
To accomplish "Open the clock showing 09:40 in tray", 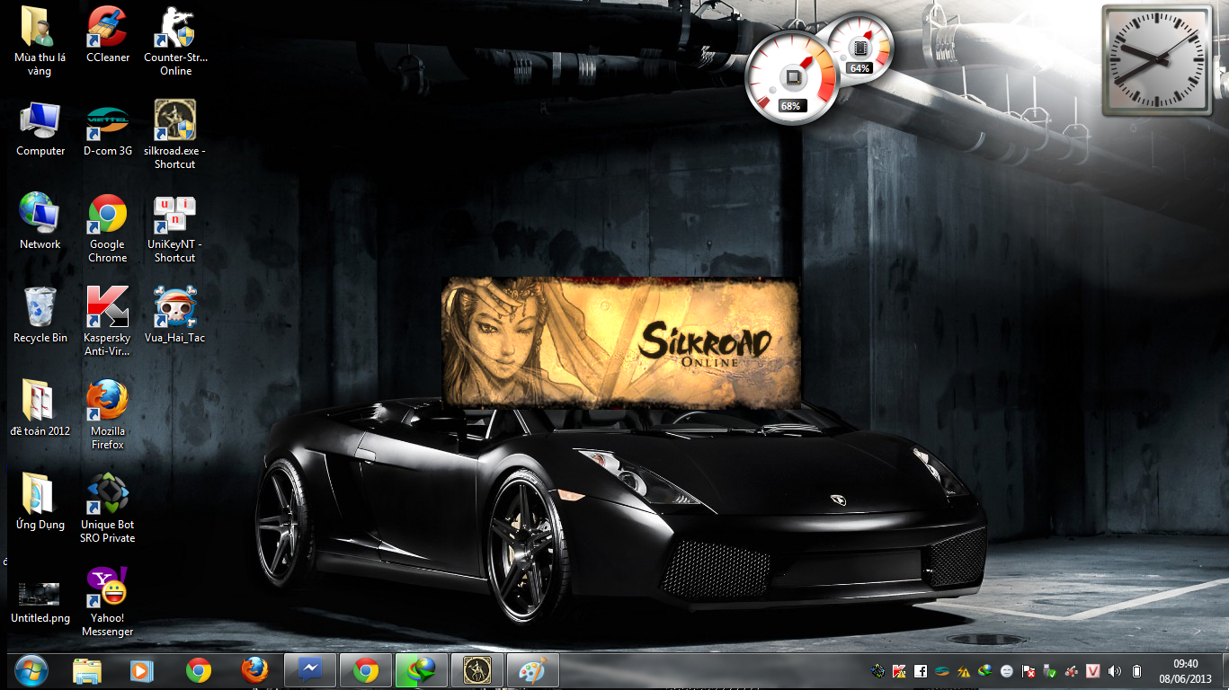I will [x=1185, y=670].
